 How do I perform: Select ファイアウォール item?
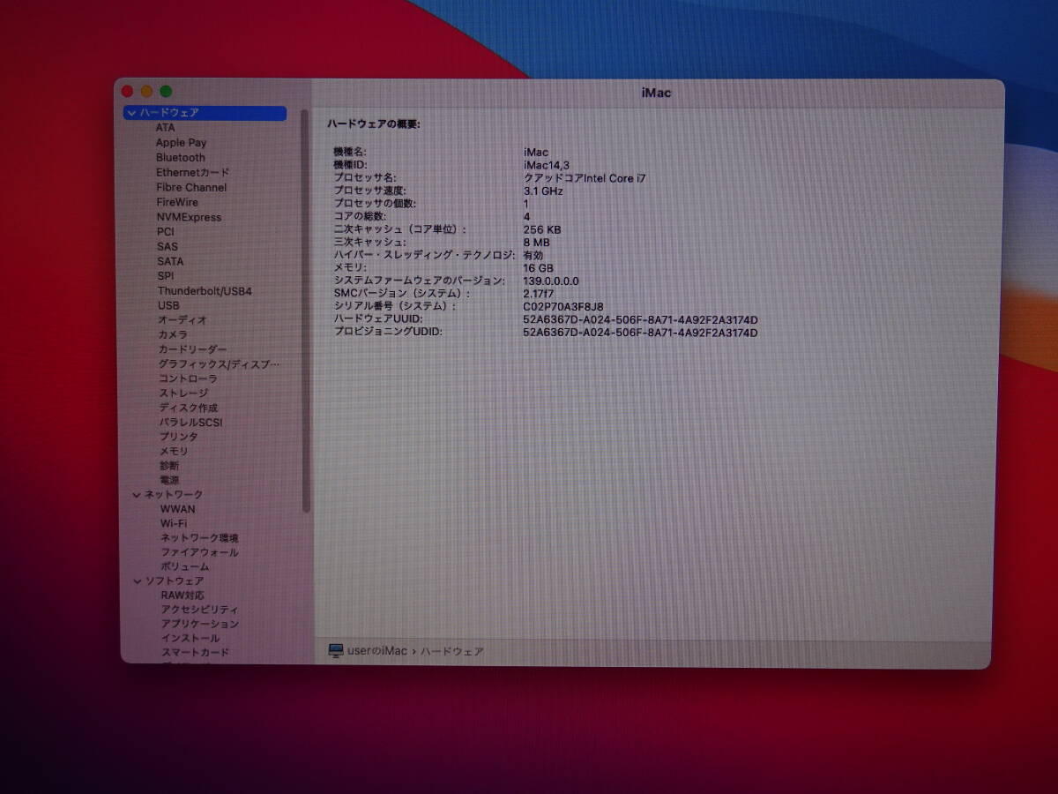tap(199, 552)
